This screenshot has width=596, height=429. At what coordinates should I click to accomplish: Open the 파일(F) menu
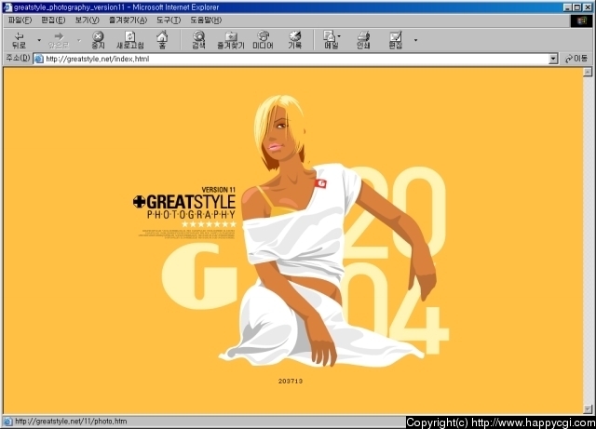coord(20,20)
